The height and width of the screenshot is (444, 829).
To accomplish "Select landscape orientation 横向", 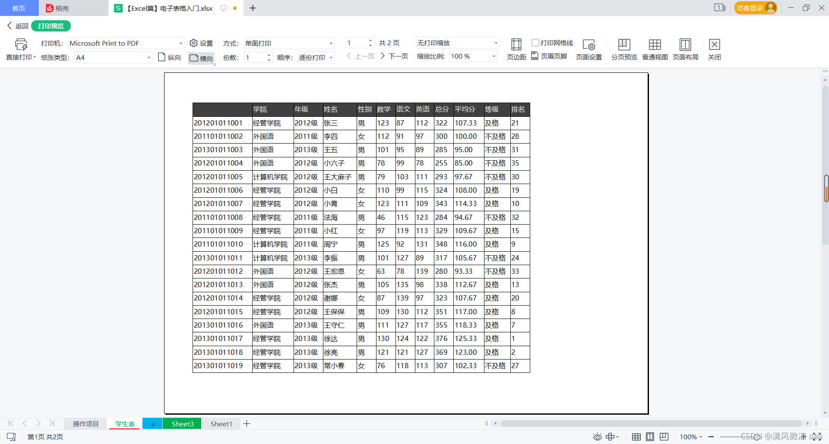I will click(201, 58).
